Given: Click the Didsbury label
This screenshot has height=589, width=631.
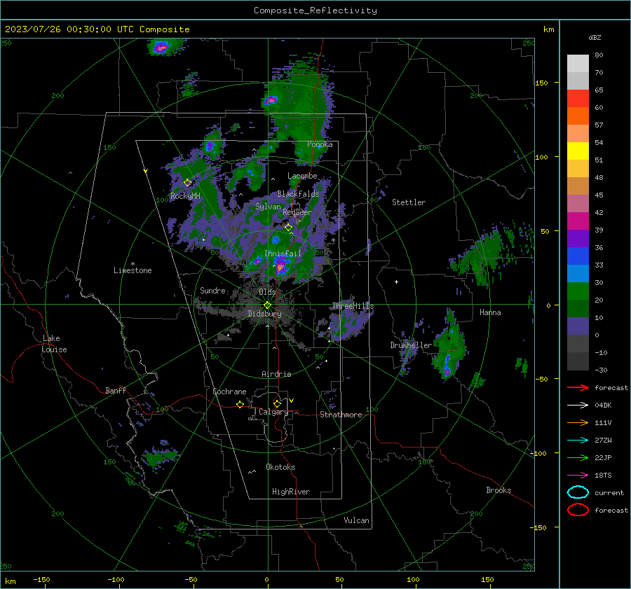Looking at the screenshot, I should 264,314.
